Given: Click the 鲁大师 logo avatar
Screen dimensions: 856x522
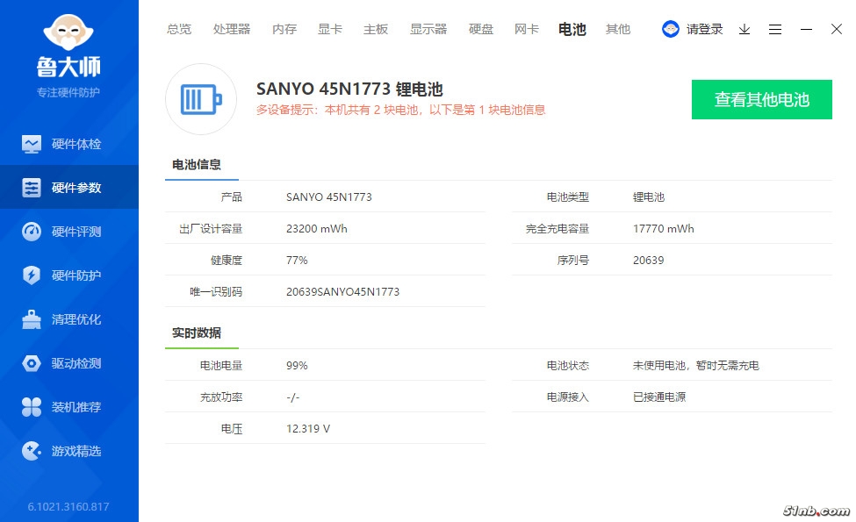Looking at the screenshot, I should [68, 32].
